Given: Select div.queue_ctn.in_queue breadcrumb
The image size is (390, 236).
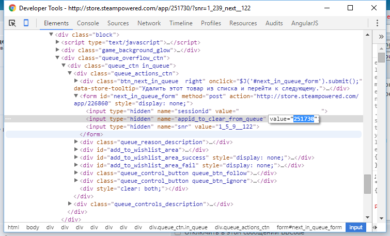Looking at the screenshot, I should click(x=178, y=227).
